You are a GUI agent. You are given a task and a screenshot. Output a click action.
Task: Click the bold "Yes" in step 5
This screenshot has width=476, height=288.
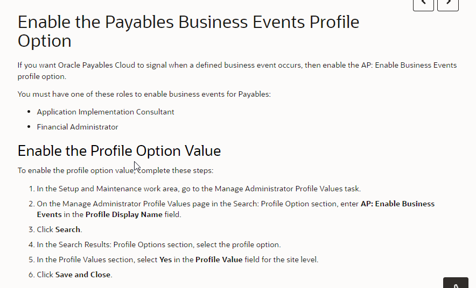point(166,260)
